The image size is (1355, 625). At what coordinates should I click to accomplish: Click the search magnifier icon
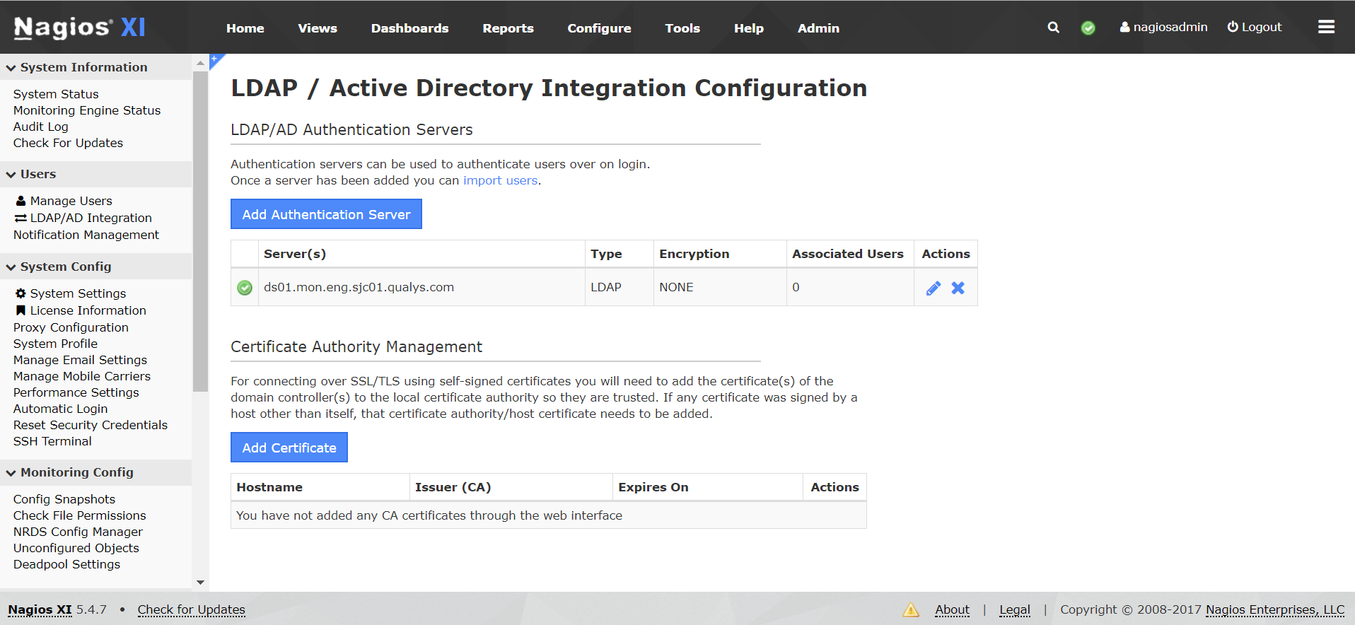(1053, 28)
